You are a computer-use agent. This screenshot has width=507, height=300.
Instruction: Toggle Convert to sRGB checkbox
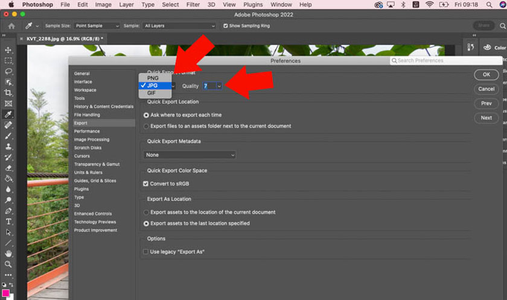click(145, 184)
